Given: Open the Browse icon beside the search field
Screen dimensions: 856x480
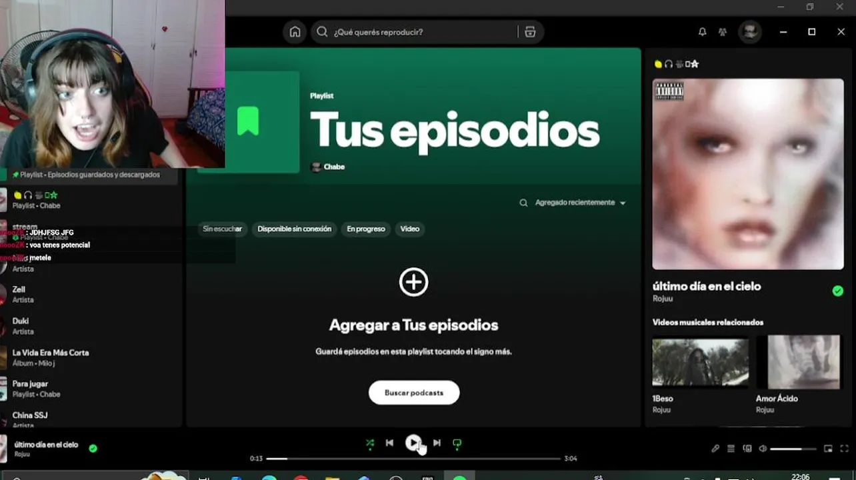Looking at the screenshot, I should pos(530,32).
